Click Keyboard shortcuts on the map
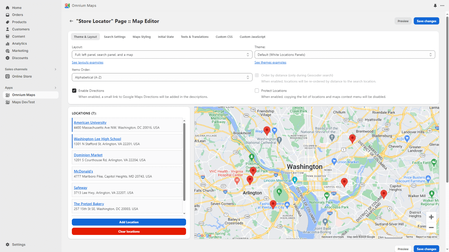Image resolution: width=449 pixels, height=252 pixels. tap(333, 237)
